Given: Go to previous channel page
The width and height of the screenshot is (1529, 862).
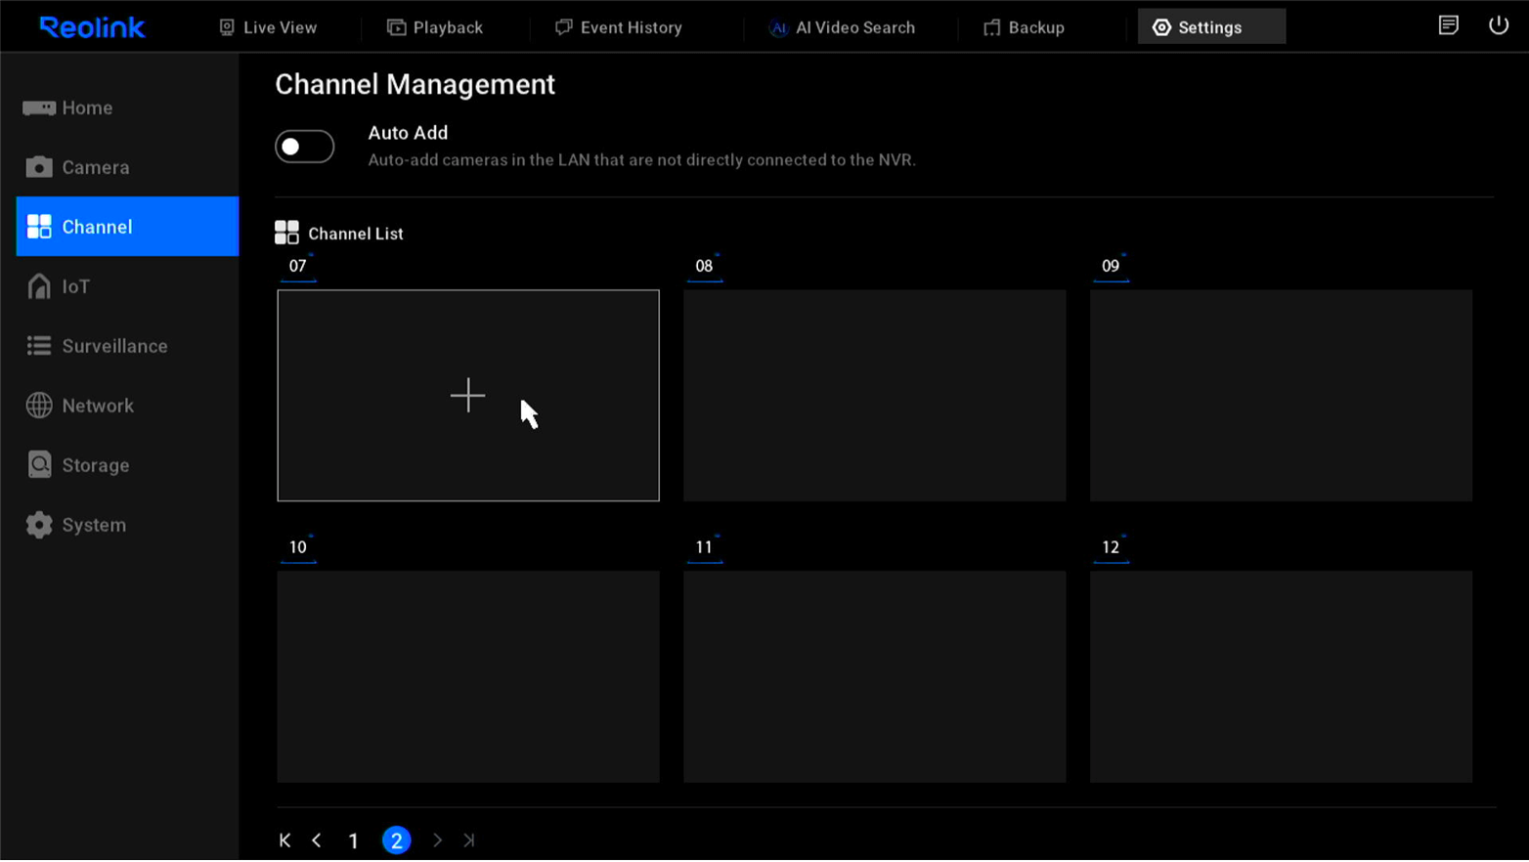Looking at the screenshot, I should (x=317, y=840).
